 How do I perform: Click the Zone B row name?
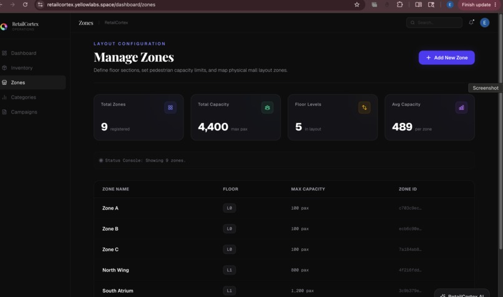tap(110, 229)
